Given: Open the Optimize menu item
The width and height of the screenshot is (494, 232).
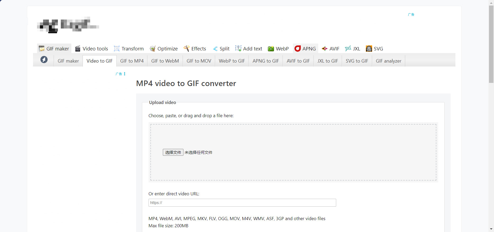Looking at the screenshot, I should tap(164, 49).
